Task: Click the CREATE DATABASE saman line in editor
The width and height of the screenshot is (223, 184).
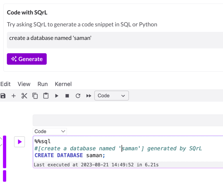Action: [70, 155]
